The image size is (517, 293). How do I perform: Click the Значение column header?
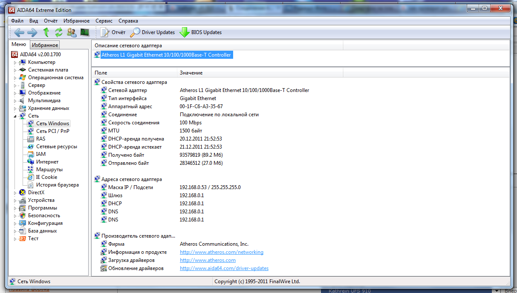click(x=260, y=73)
